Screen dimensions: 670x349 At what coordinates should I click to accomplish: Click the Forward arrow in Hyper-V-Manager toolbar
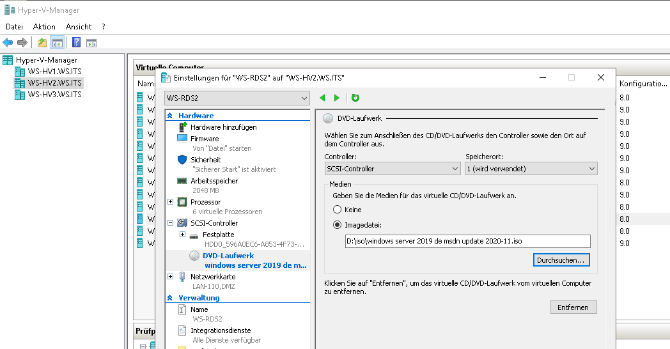(22, 42)
